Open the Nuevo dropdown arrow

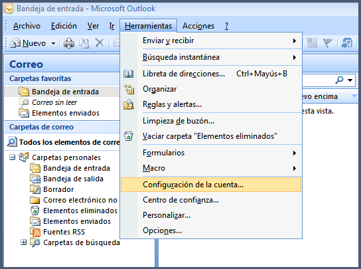[x=53, y=43]
